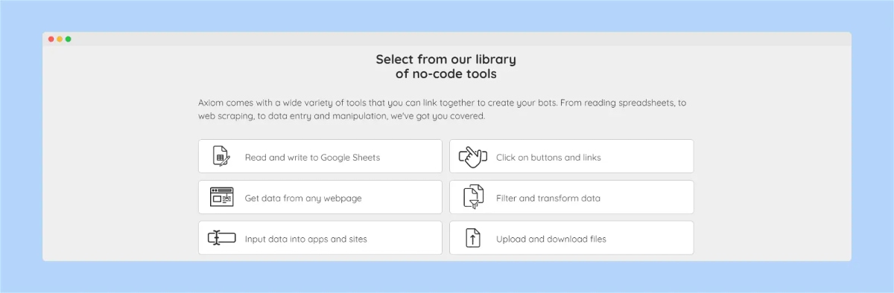
Task: Open 'Read and write to Google Sheets'
Action: click(x=320, y=156)
